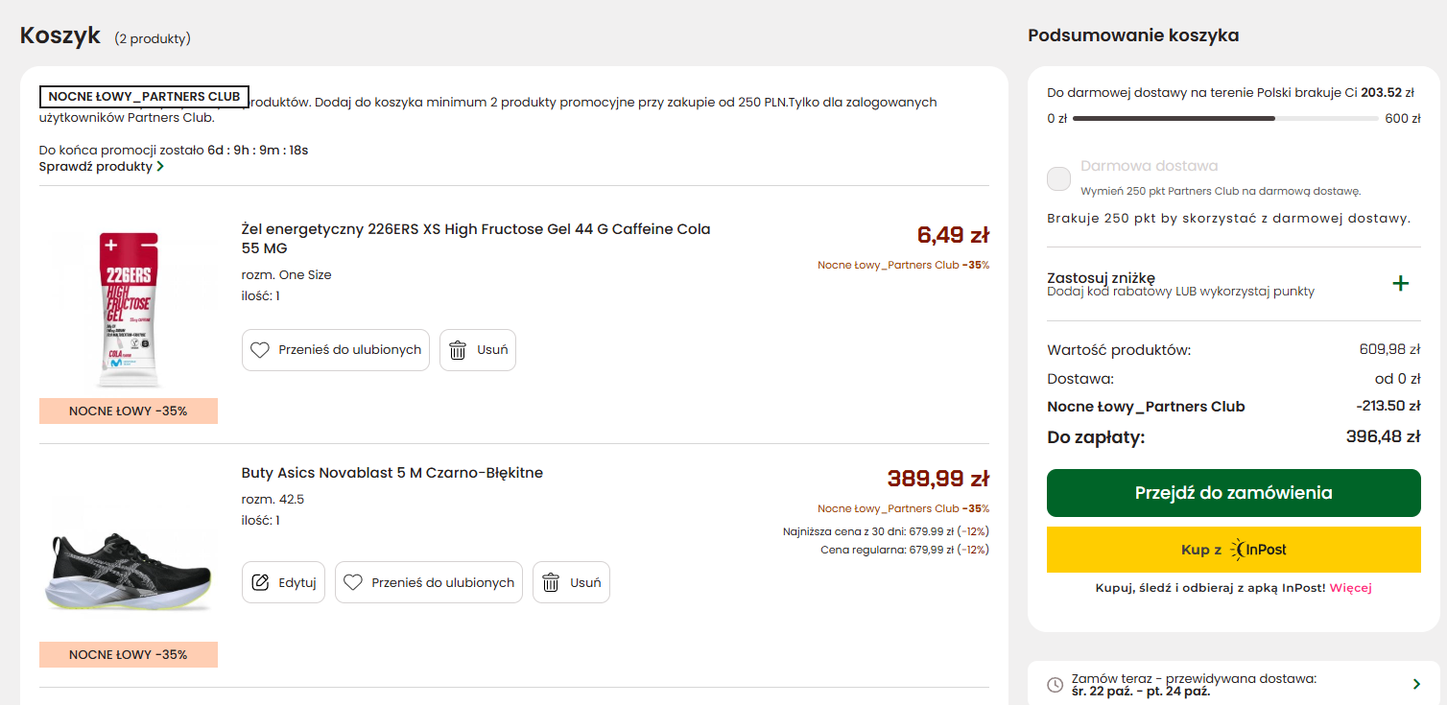Click the edit pencil icon for Asics shoes

click(x=260, y=582)
